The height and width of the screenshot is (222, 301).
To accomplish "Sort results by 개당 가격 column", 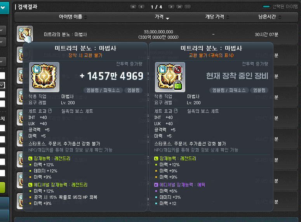I will [217, 17].
